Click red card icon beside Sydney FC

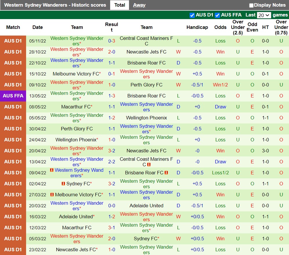(x=63, y=184)
